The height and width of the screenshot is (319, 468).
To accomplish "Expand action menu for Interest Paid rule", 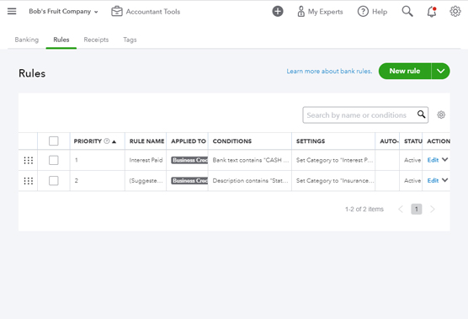I will pos(445,160).
